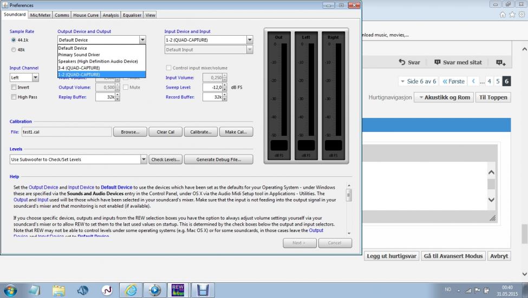This screenshot has height=298, width=528.
Task: Open the Side 6 av 6 page dropdown
Action: (419, 81)
